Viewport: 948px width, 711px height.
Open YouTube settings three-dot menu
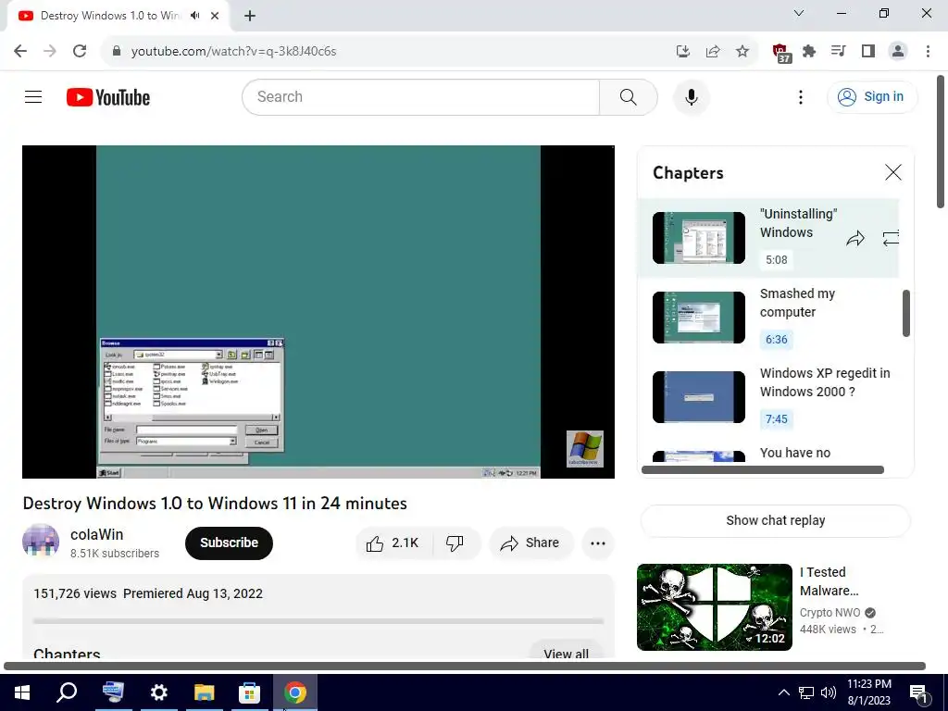(x=801, y=96)
